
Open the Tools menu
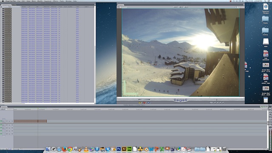pos(62,1)
